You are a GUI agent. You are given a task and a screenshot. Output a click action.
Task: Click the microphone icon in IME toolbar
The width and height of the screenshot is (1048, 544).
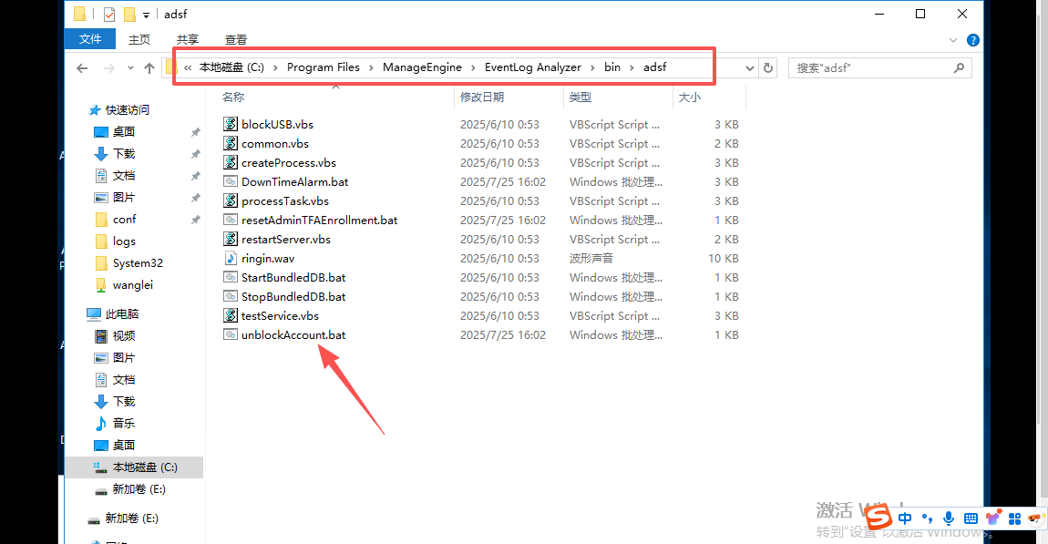[x=949, y=518]
